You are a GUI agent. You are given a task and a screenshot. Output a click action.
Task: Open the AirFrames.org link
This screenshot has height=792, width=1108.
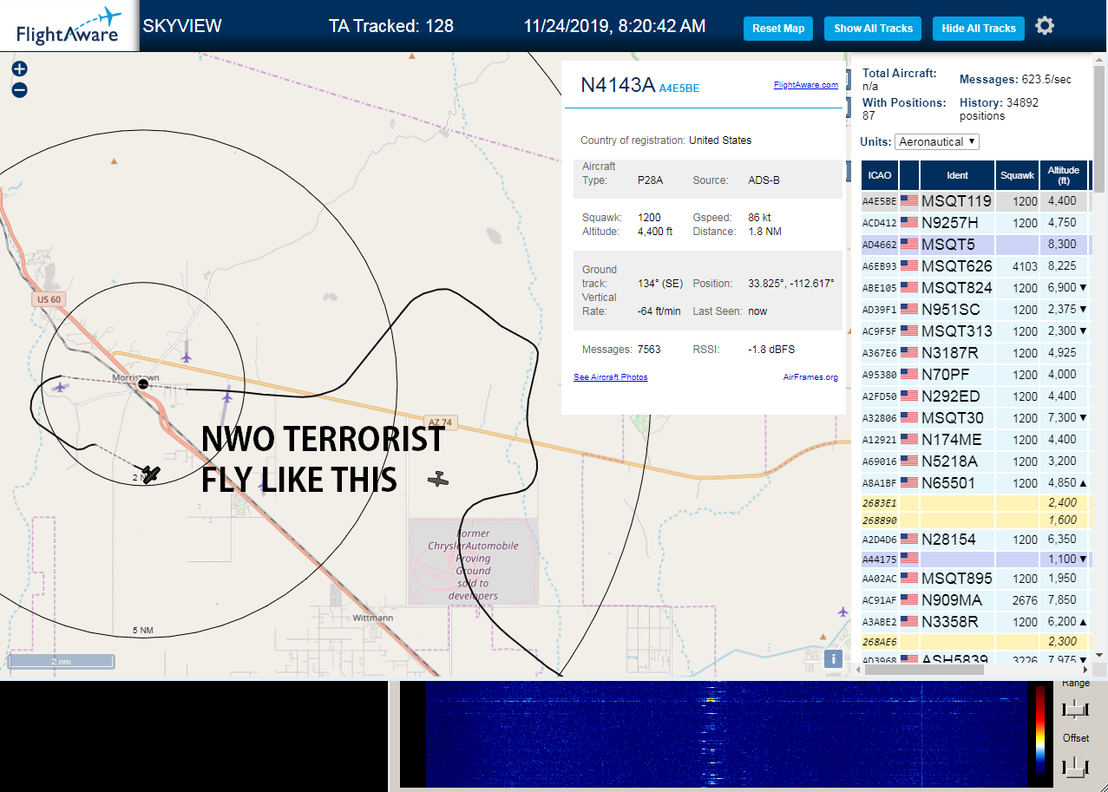tap(810, 377)
